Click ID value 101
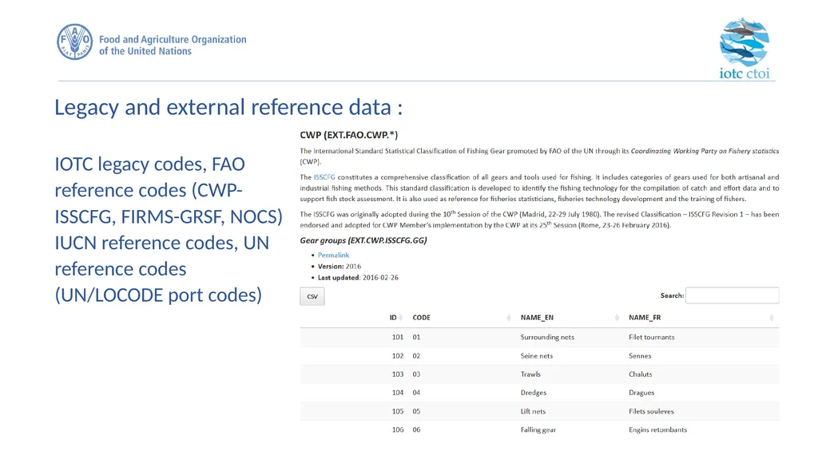Screen dimensions: 818x459 pyautogui.click(x=398, y=337)
